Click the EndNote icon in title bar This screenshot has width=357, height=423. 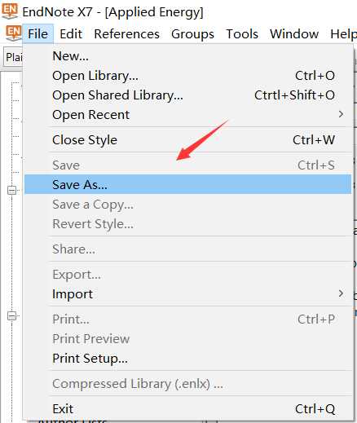click(x=10, y=11)
